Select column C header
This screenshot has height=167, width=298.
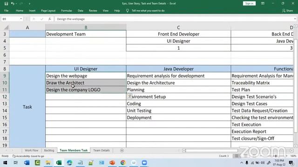point(178,28)
